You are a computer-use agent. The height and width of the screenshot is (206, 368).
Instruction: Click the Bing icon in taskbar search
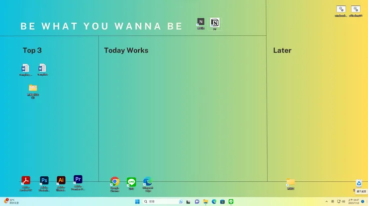click(x=181, y=202)
